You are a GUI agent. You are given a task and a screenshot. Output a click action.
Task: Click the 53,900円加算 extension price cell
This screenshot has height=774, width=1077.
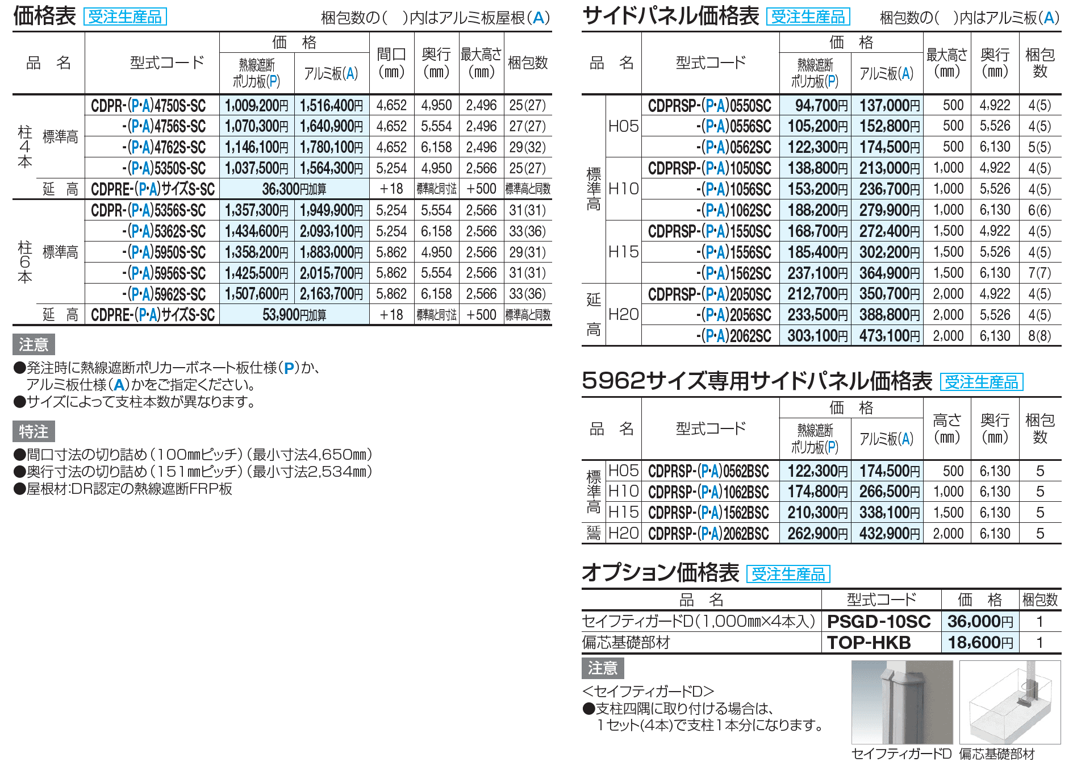point(294,315)
